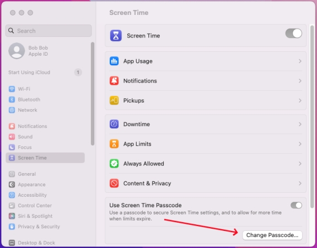This screenshot has height=248, width=317.
Task: Open App Limits settings row
Action: [206, 144]
